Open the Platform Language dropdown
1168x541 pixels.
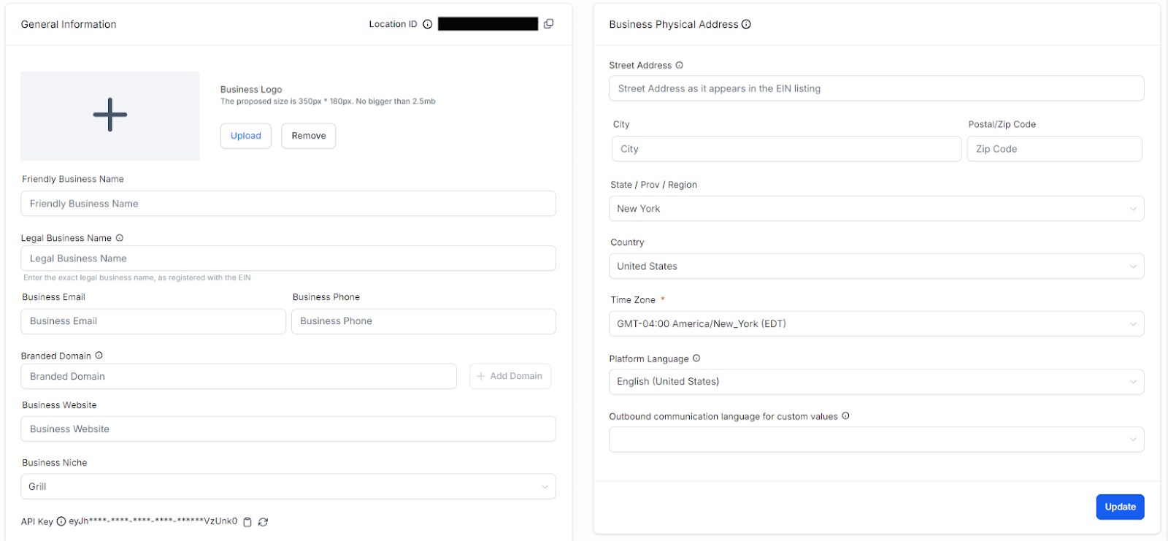[876, 382]
